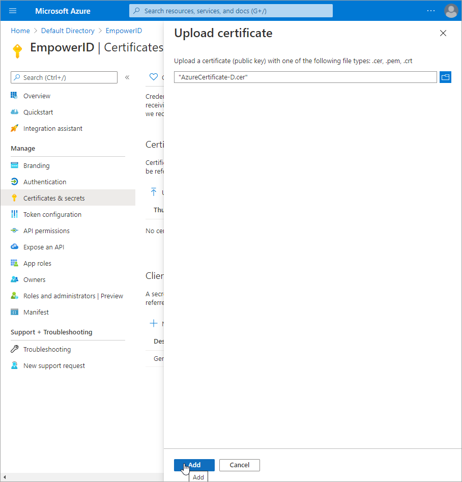The height and width of the screenshot is (482, 462).
Task: Open the top bar ellipsis menu
Action: (x=431, y=11)
